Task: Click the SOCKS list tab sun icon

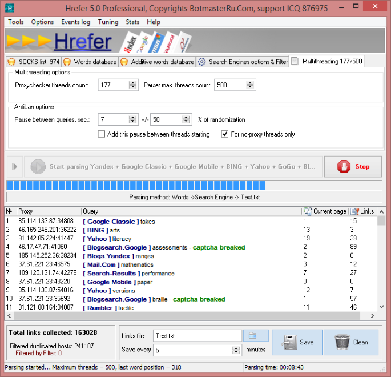Action: coord(11,62)
